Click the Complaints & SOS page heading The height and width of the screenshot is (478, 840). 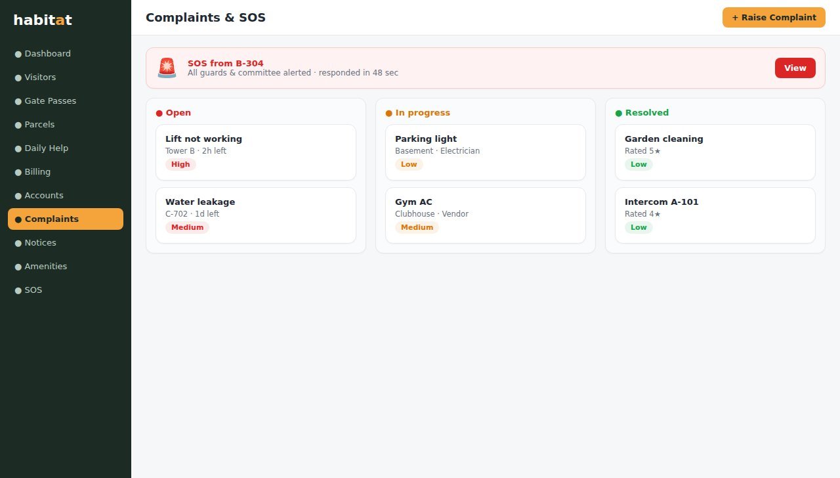[x=205, y=18]
